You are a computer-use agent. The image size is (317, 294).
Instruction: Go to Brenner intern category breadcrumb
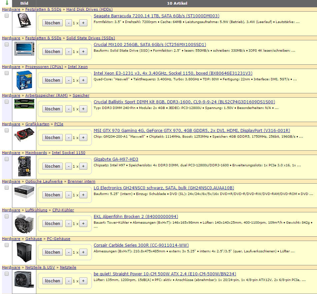[81, 181]
